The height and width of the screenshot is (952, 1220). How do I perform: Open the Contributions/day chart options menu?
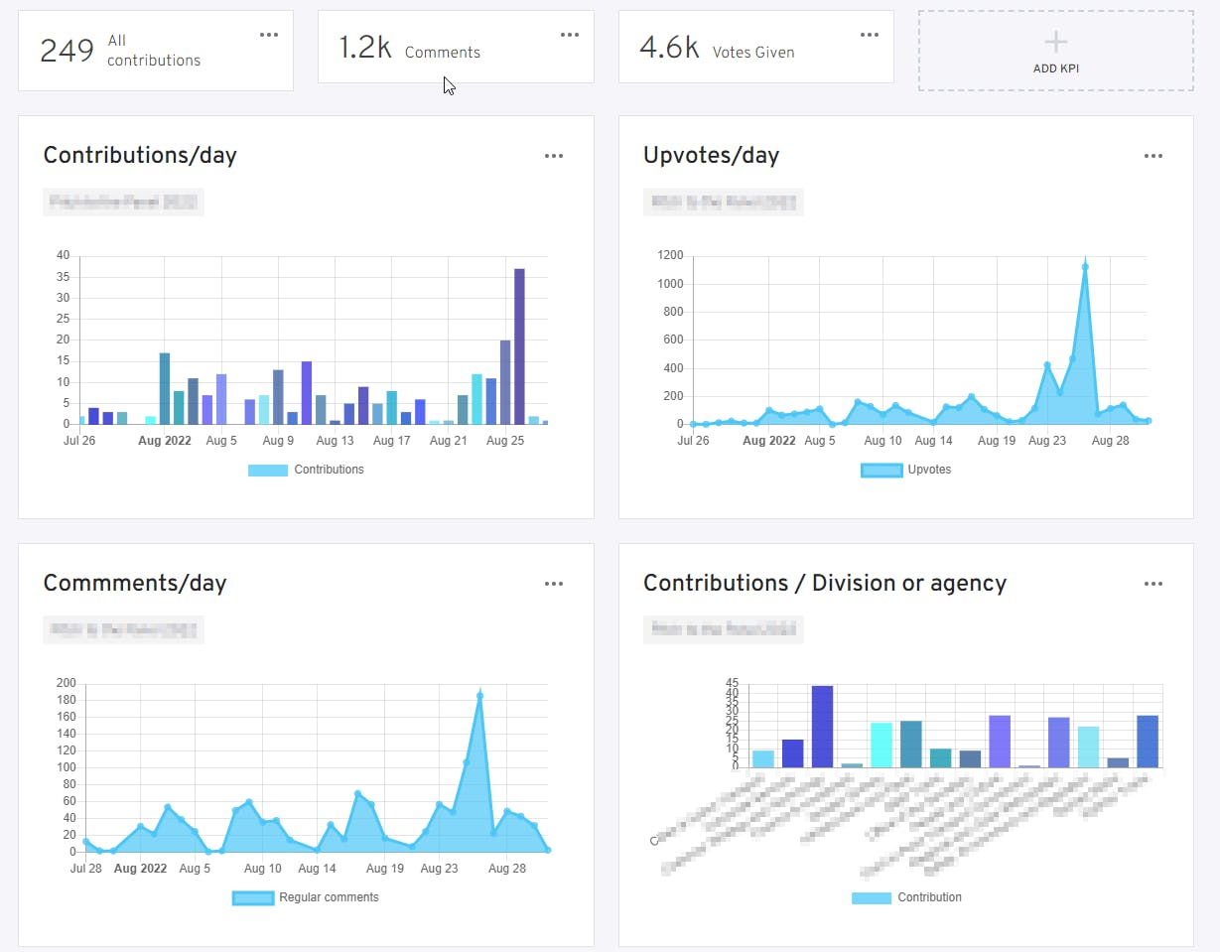coord(554,156)
